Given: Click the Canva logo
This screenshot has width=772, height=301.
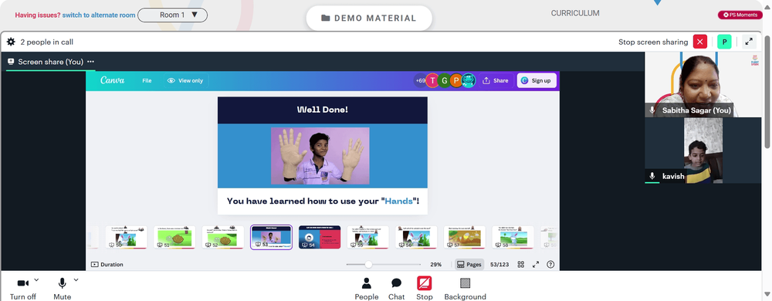Looking at the screenshot, I should click(112, 81).
